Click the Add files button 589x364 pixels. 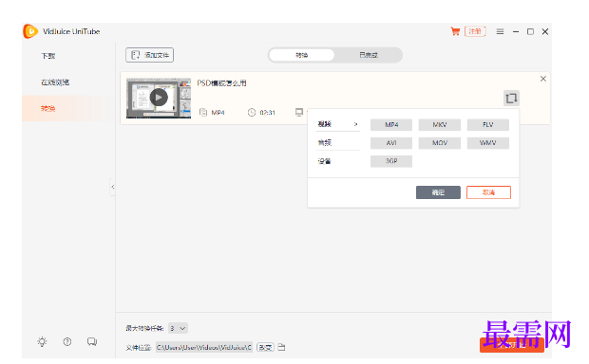pyautogui.click(x=149, y=55)
